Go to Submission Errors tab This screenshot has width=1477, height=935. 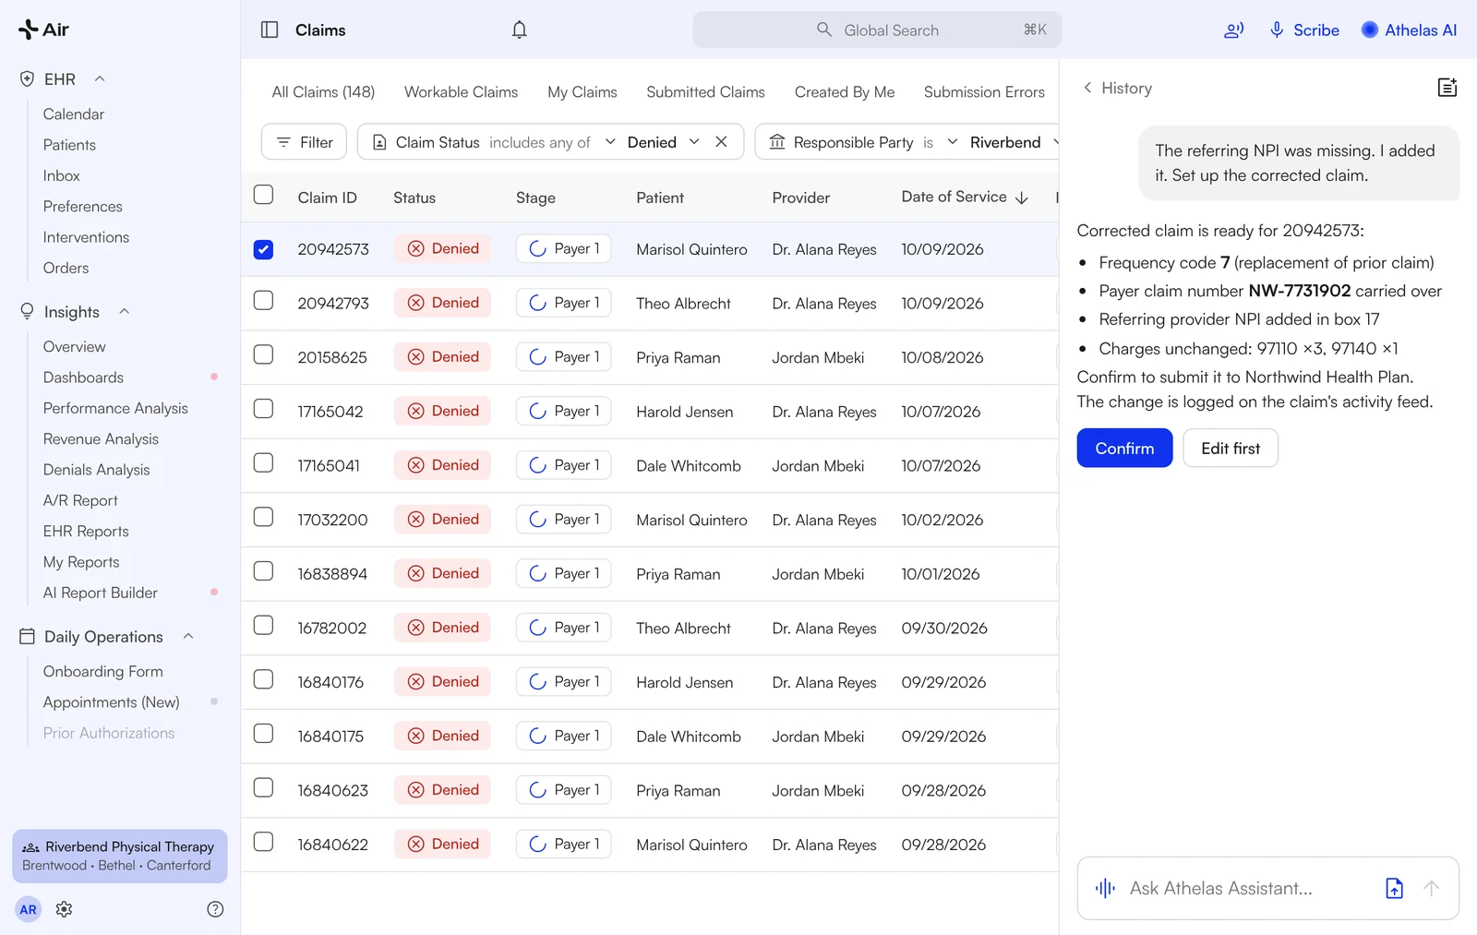tap(984, 92)
